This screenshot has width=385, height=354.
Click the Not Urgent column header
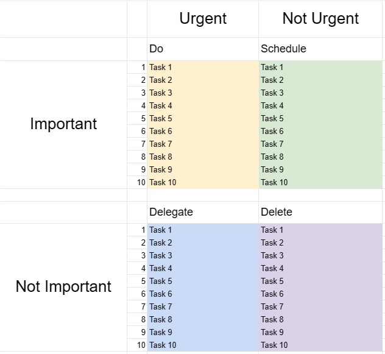[320, 18]
